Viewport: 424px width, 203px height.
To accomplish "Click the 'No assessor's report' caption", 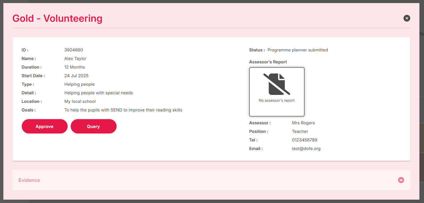I will point(277,100).
